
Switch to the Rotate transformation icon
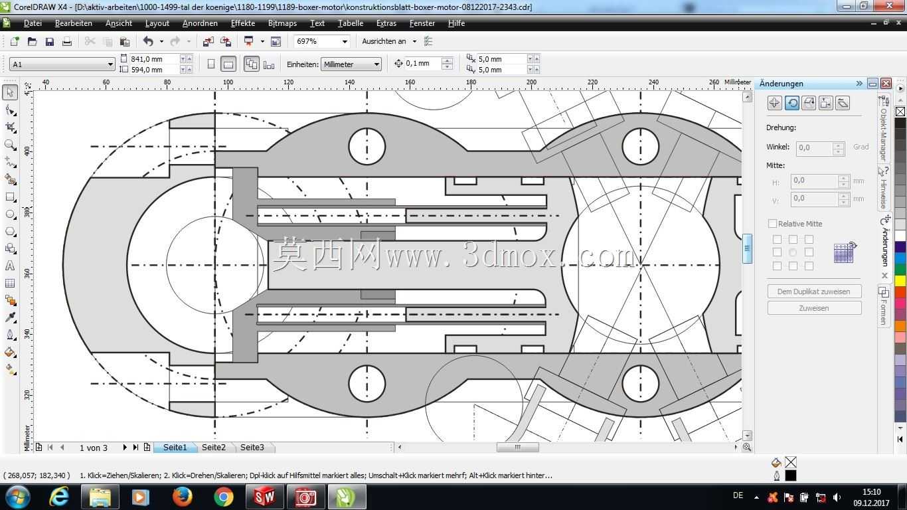(791, 103)
